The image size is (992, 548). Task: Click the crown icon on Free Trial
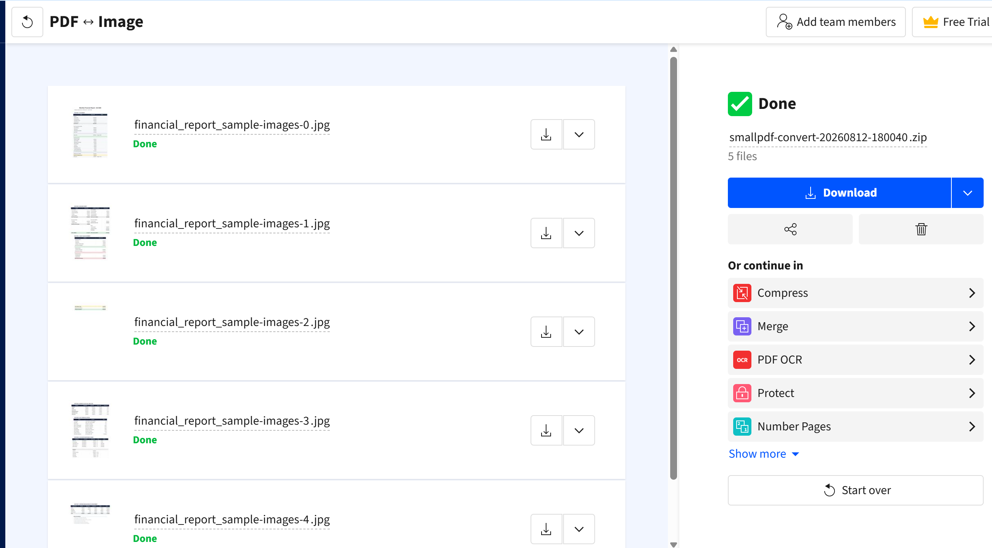coord(931,22)
